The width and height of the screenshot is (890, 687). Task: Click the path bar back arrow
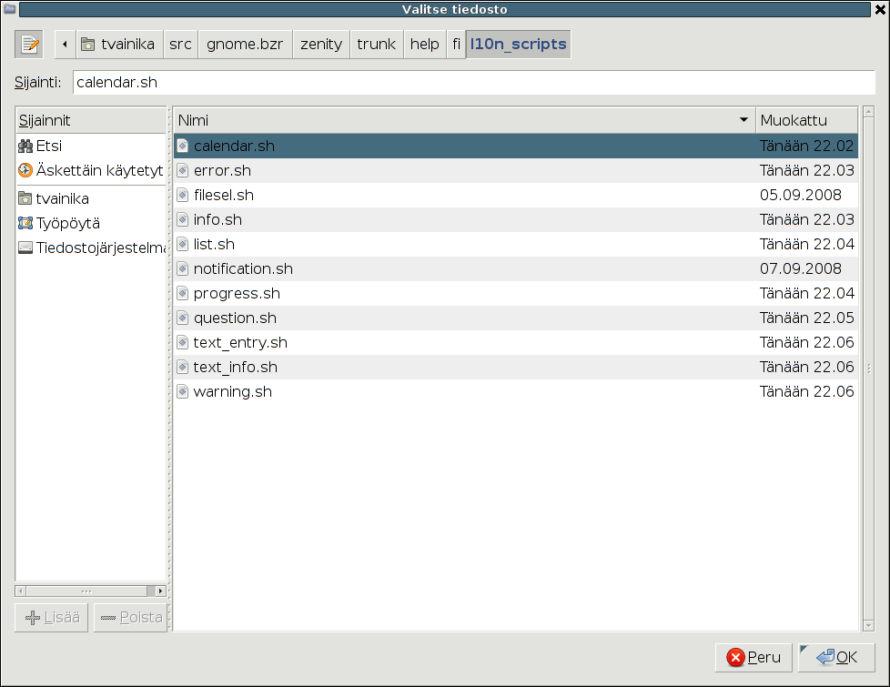click(65, 44)
